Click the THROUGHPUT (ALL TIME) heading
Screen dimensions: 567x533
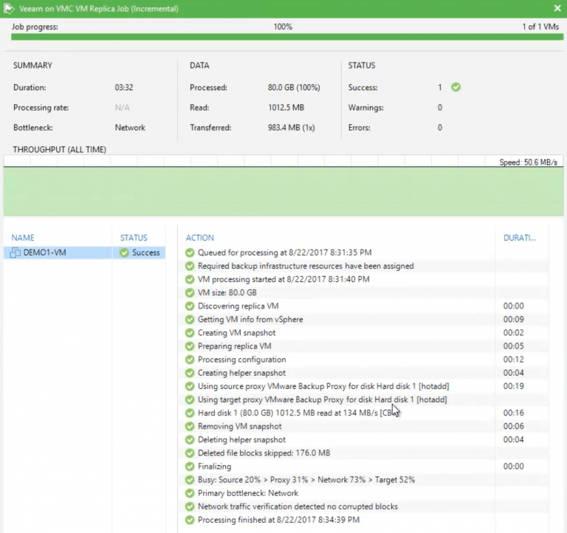click(60, 150)
